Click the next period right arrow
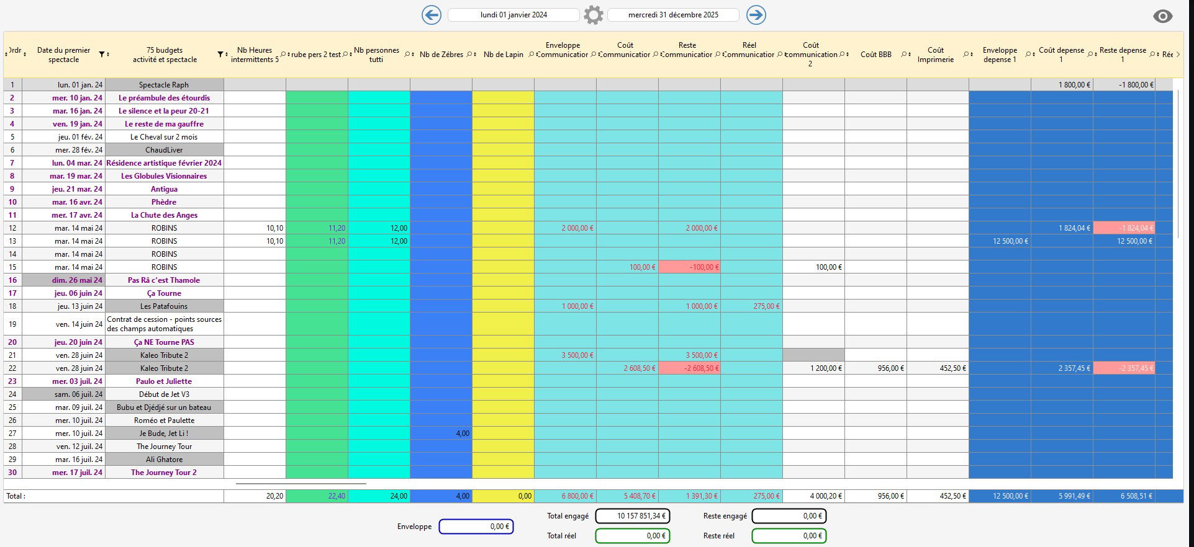The height and width of the screenshot is (547, 1194). 756,15
